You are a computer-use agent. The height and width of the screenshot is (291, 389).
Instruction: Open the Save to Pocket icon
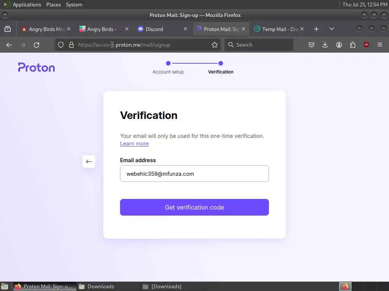click(312, 45)
